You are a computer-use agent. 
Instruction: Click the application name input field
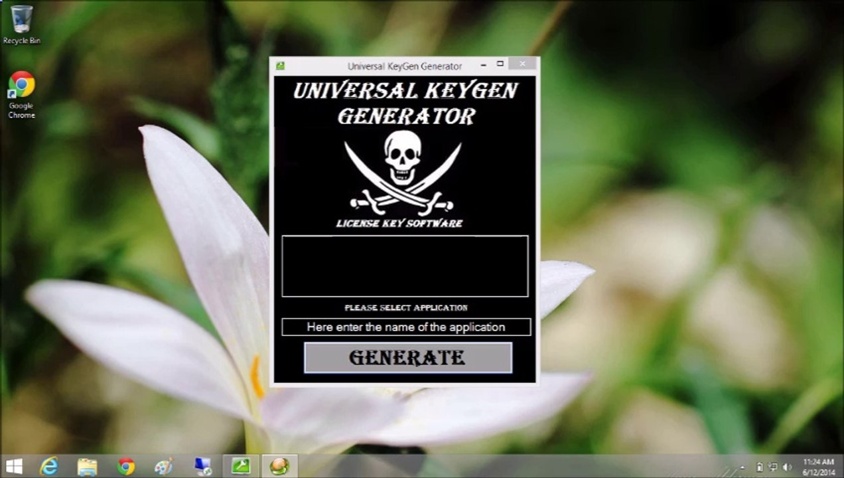tap(406, 327)
